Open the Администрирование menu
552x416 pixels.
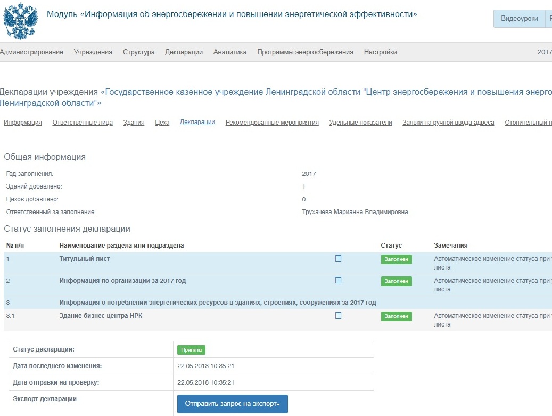pos(31,52)
